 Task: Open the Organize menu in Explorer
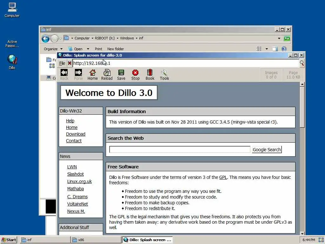53,49
